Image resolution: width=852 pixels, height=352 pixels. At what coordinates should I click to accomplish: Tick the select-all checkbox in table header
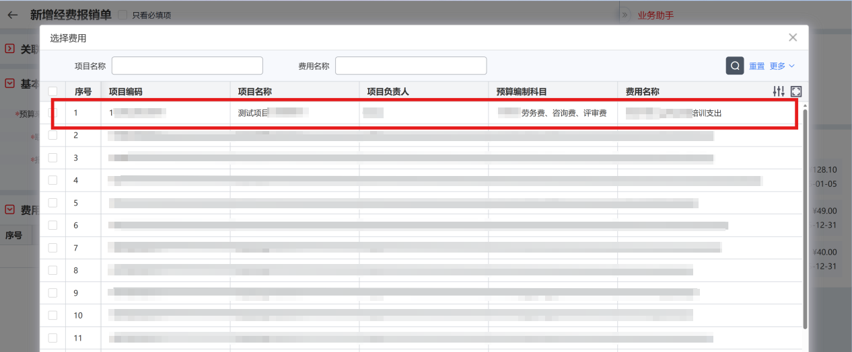point(52,91)
